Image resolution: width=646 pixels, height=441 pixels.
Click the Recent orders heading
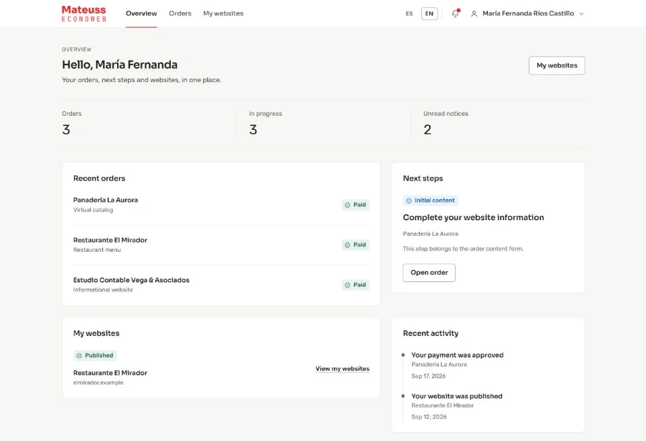100,178
